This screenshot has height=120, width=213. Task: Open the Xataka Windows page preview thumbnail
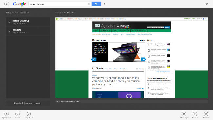pos(132,58)
